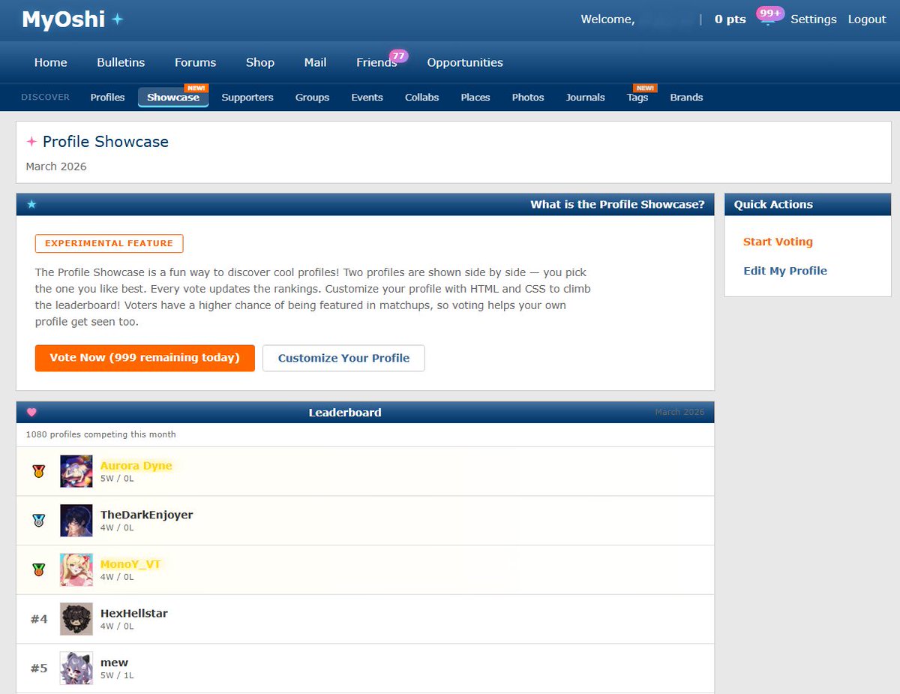The height and width of the screenshot is (694, 900).
Task: Click the gold medal icon beside Aurora Dyne
Action: pyautogui.click(x=38, y=471)
